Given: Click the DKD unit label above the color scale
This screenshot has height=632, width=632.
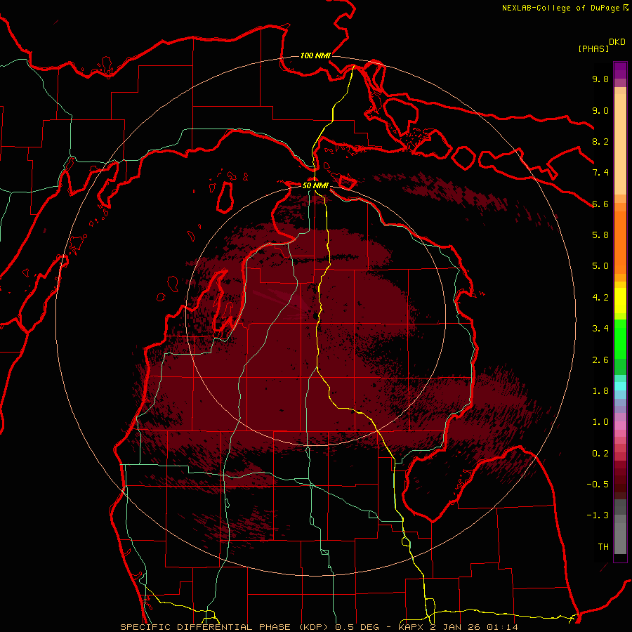Looking at the screenshot, I should pyautogui.click(x=617, y=42).
